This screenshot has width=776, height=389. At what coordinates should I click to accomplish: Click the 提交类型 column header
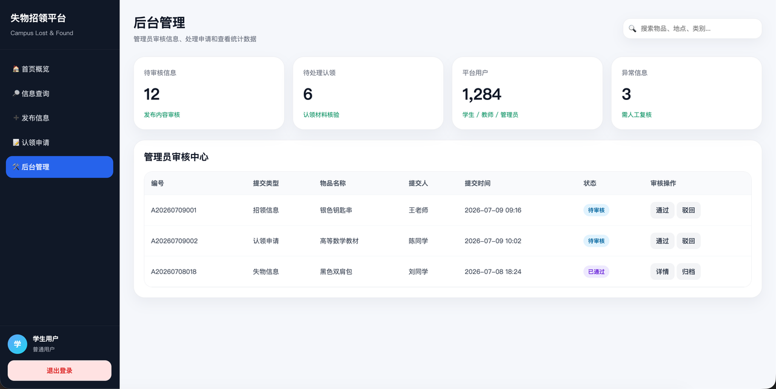point(266,183)
